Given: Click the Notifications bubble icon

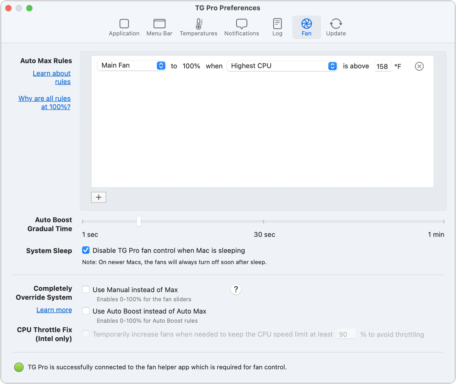Looking at the screenshot, I should click(x=241, y=27).
